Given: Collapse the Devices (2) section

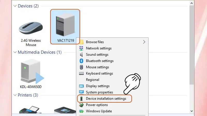Looking at the screenshot, I should coord(15,6).
